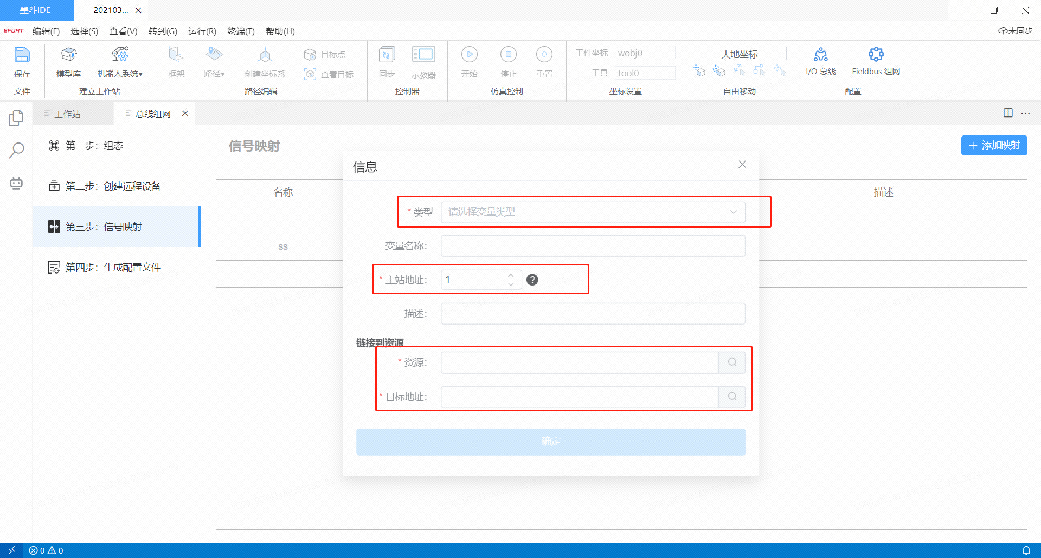Open the model library (模型库)
The image size is (1041, 558).
[68, 55]
